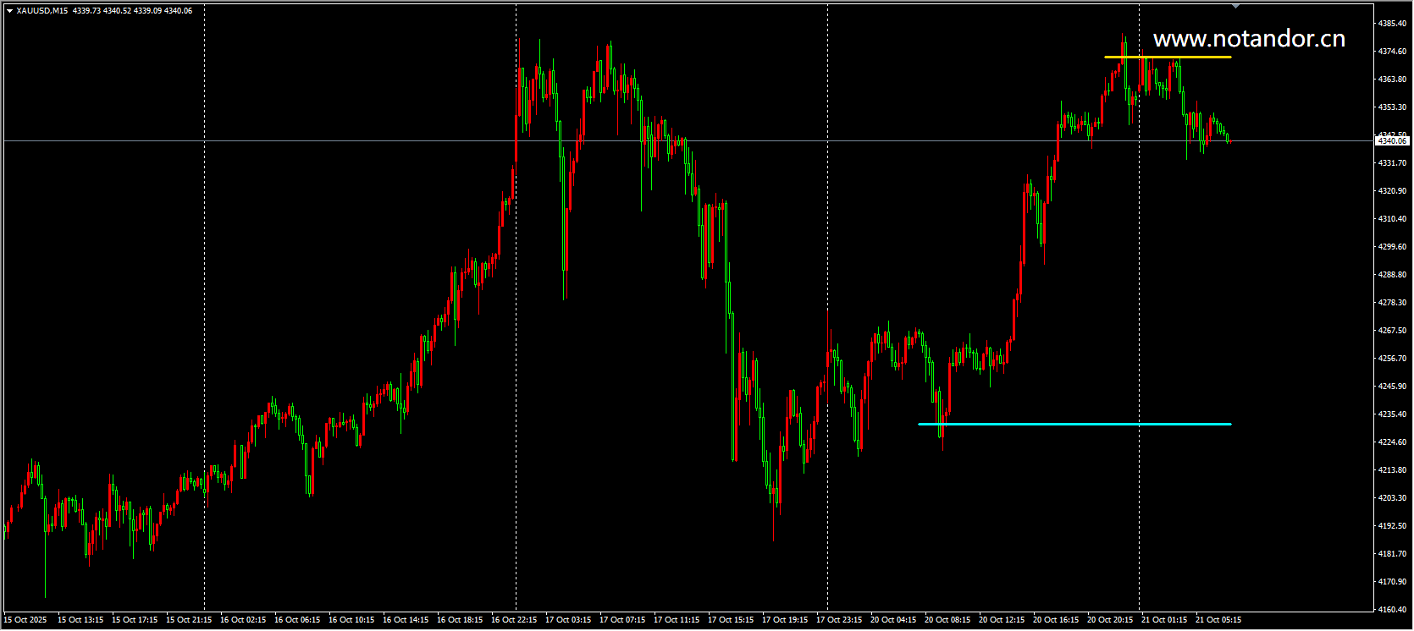The image size is (1414, 631).
Task: Click the 4267.50 price scale label
Action: (x=1393, y=331)
